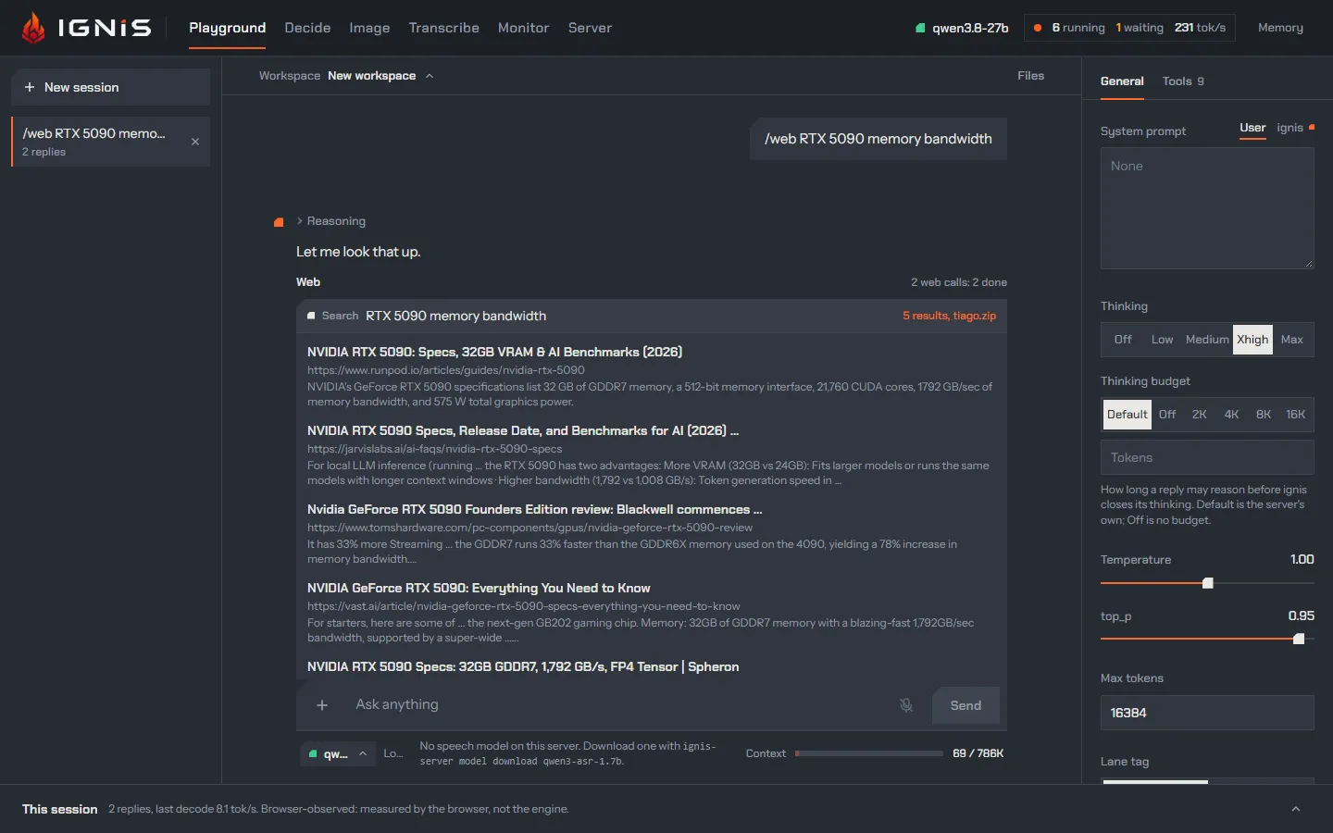This screenshot has width=1333, height=833.
Task: Switch to the Tools 9 tab
Action: click(x=1183, y=81)
